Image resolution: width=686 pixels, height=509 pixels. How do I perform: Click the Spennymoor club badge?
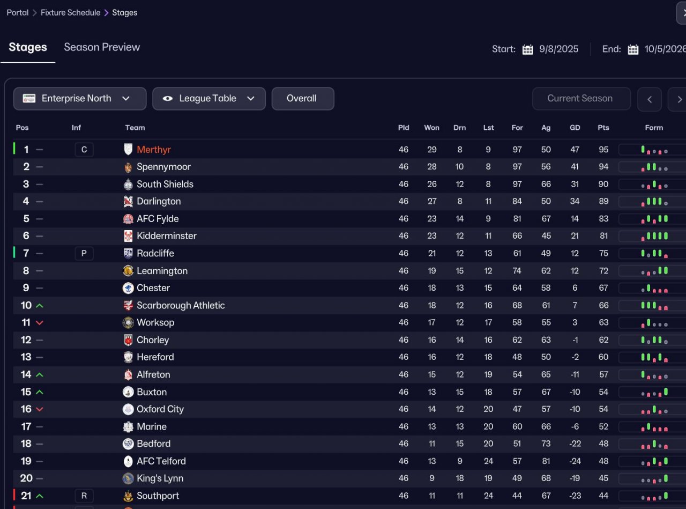click(x=128, y=167)
